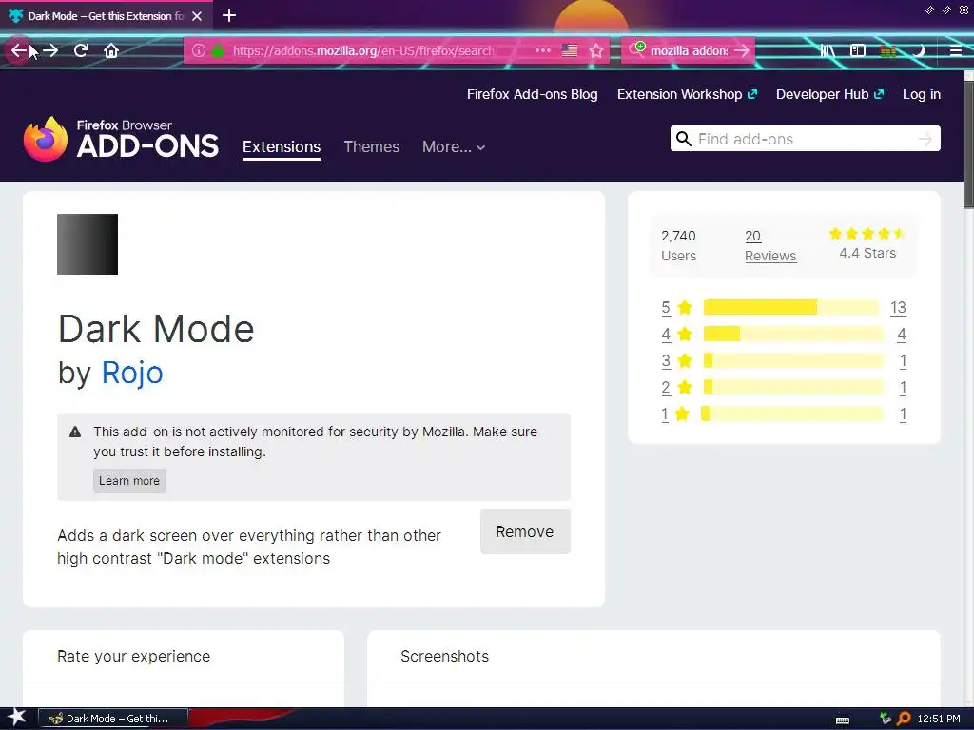Open a new tab with the plus button
The height and width of the screenshot is (730, 974).
[x=228, y=15]
